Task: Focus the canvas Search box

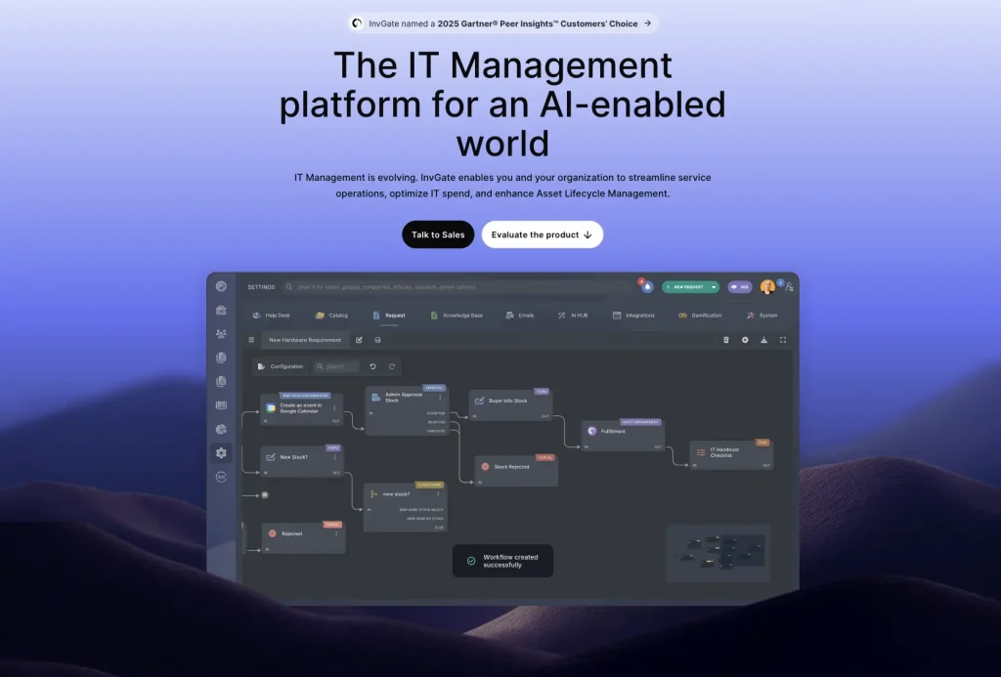Action: [x=336, y=366]
